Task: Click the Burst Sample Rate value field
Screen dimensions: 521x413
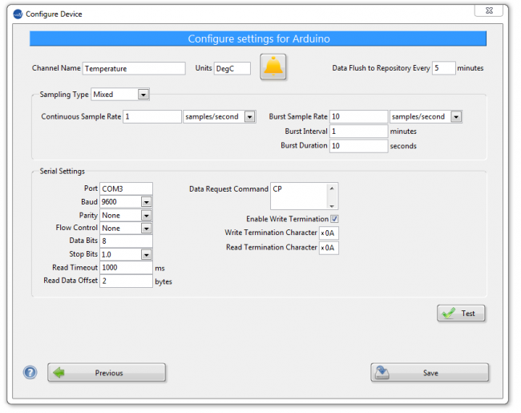Action: 358,117
